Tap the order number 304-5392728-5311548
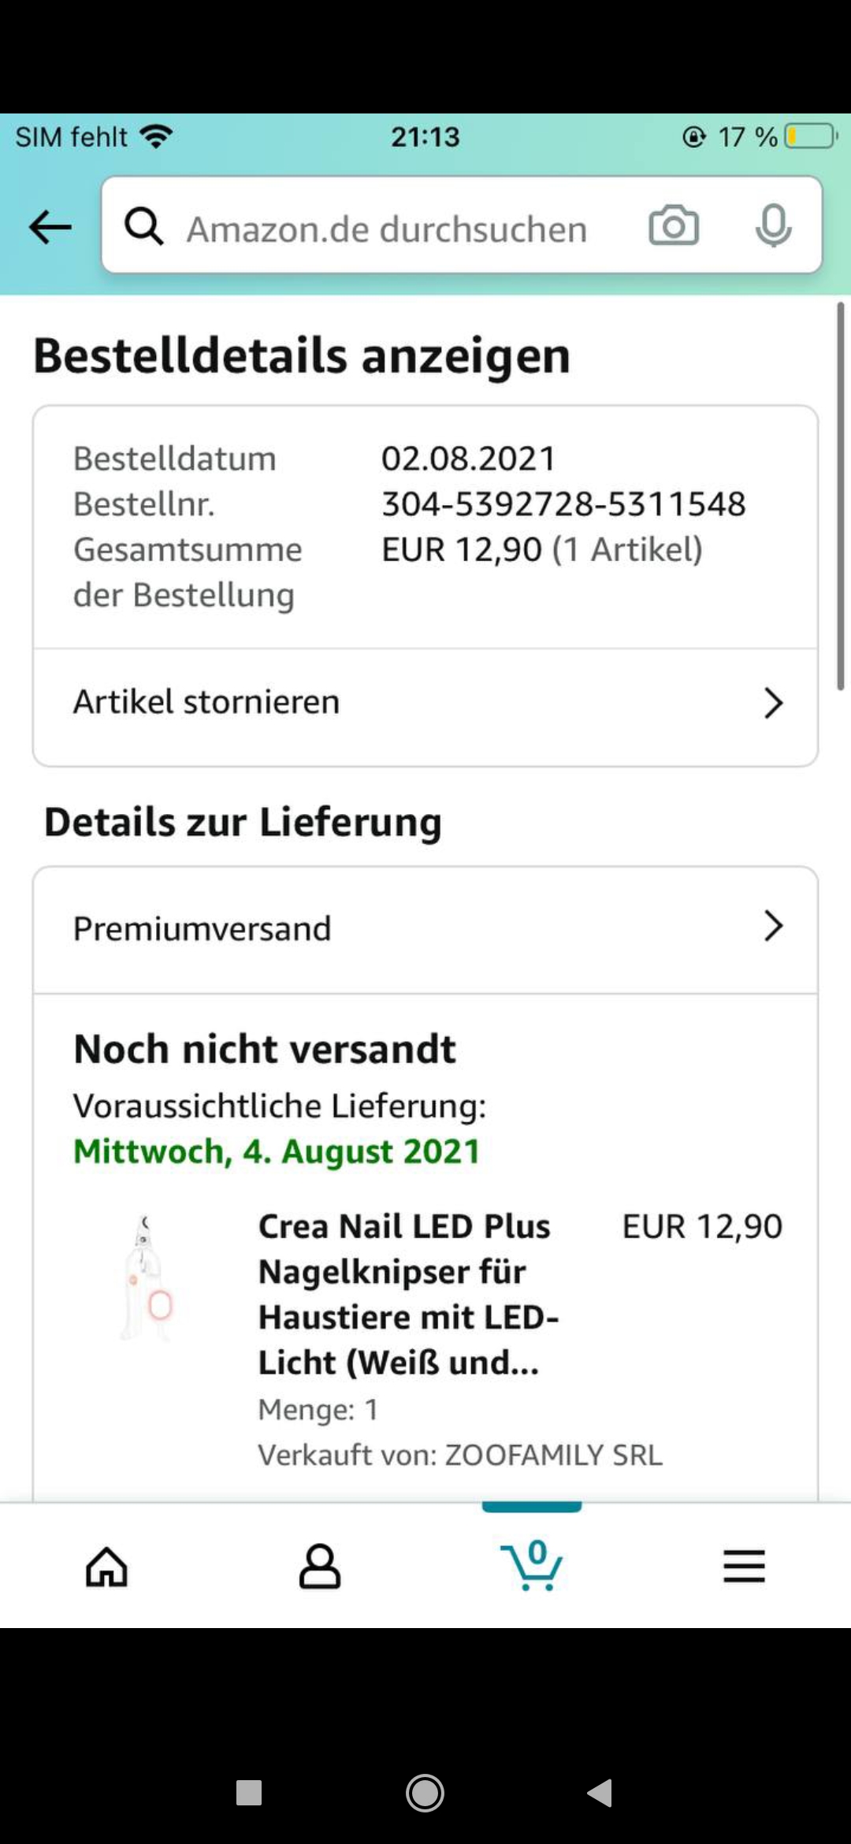Viewport: 851px width, 1844px height. tap(563, 504)
